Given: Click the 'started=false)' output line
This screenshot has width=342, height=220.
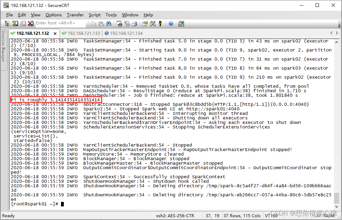Looking at the screenshot, I should [x=33, y=141].
